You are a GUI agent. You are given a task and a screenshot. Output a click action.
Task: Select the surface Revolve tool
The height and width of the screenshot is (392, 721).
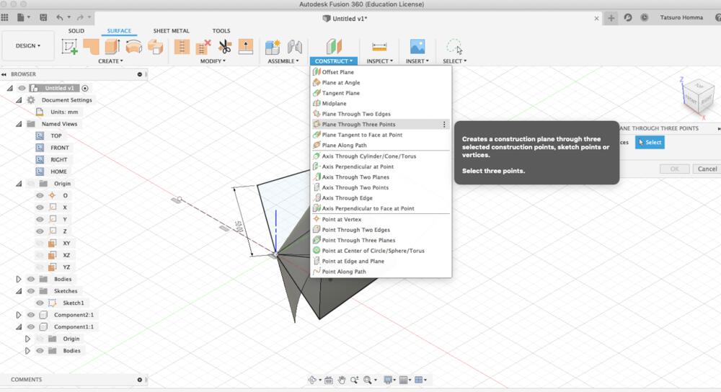pos(134,46)
